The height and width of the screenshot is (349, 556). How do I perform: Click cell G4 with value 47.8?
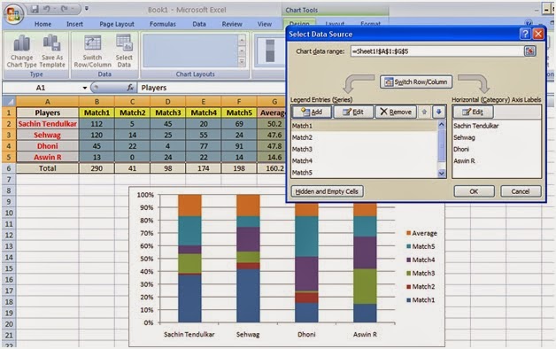click(273, 146)
